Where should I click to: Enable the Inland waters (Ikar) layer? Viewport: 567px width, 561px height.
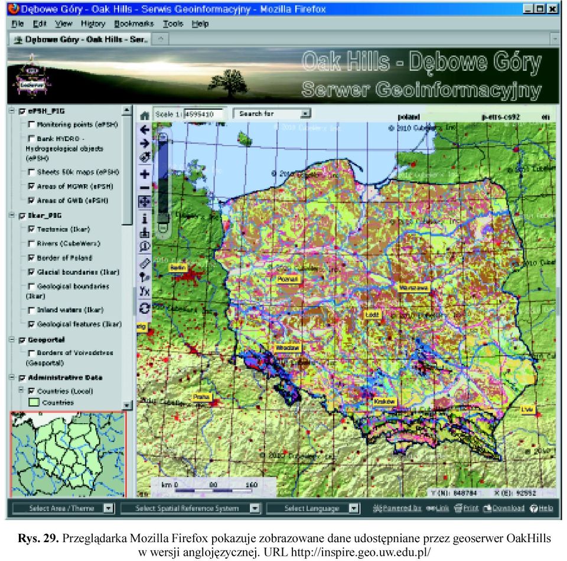tap(31, 310)
